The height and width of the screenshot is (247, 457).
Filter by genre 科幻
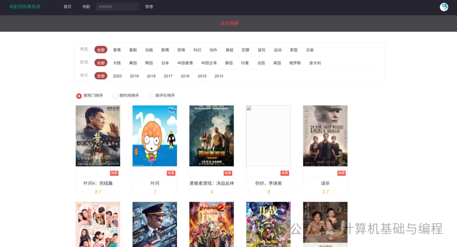coord(197,50)
